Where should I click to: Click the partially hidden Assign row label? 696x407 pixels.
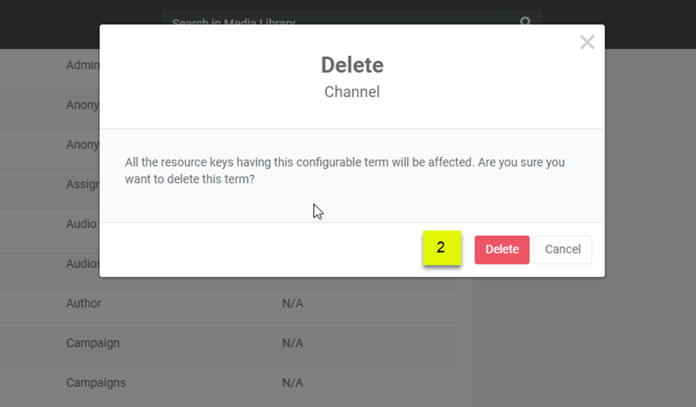[x=82, y=185]
